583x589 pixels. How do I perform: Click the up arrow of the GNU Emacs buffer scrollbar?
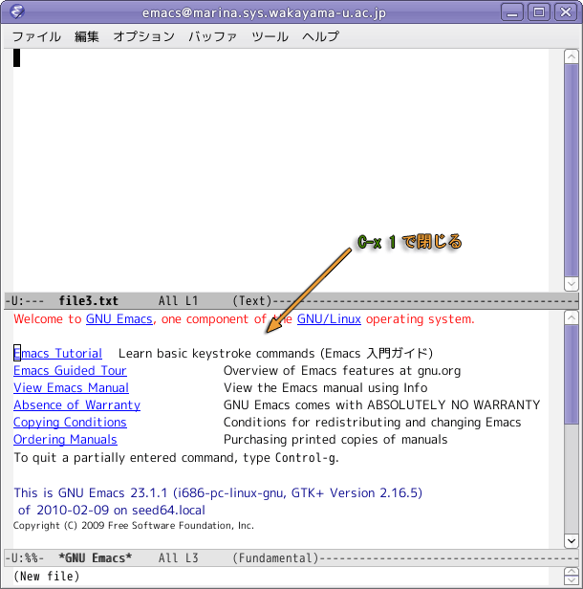point(571,318)
